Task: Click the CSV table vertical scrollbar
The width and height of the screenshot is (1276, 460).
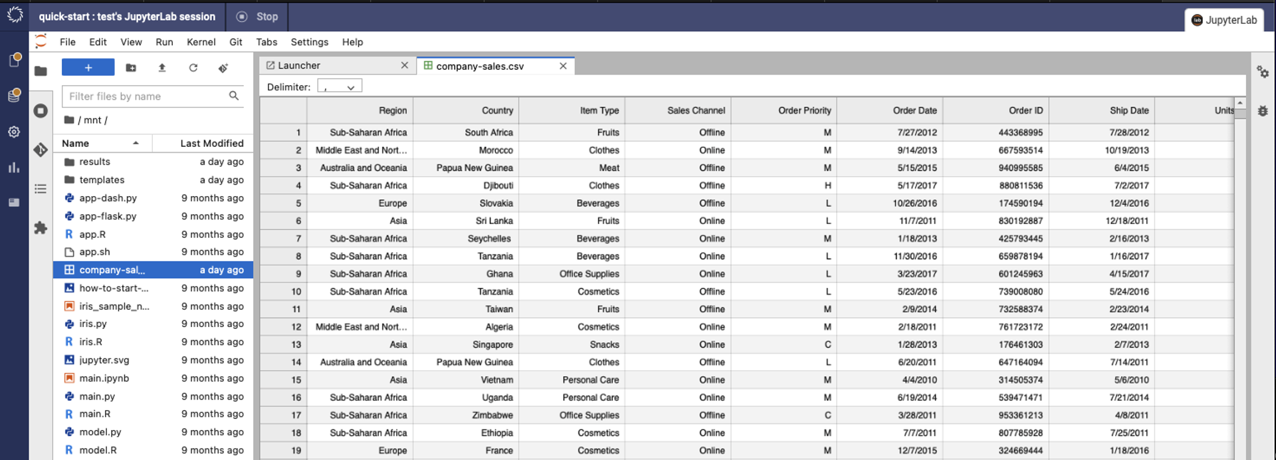Action: tap(1240, 279)
